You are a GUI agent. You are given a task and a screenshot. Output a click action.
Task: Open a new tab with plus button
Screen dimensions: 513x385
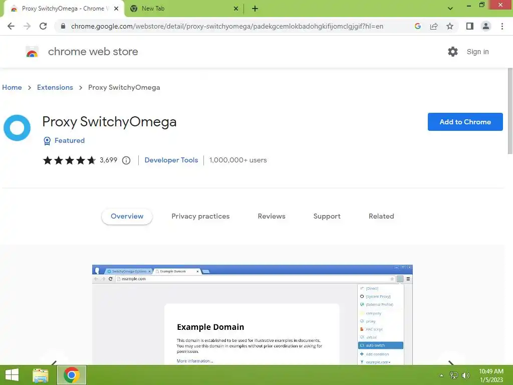255,9
